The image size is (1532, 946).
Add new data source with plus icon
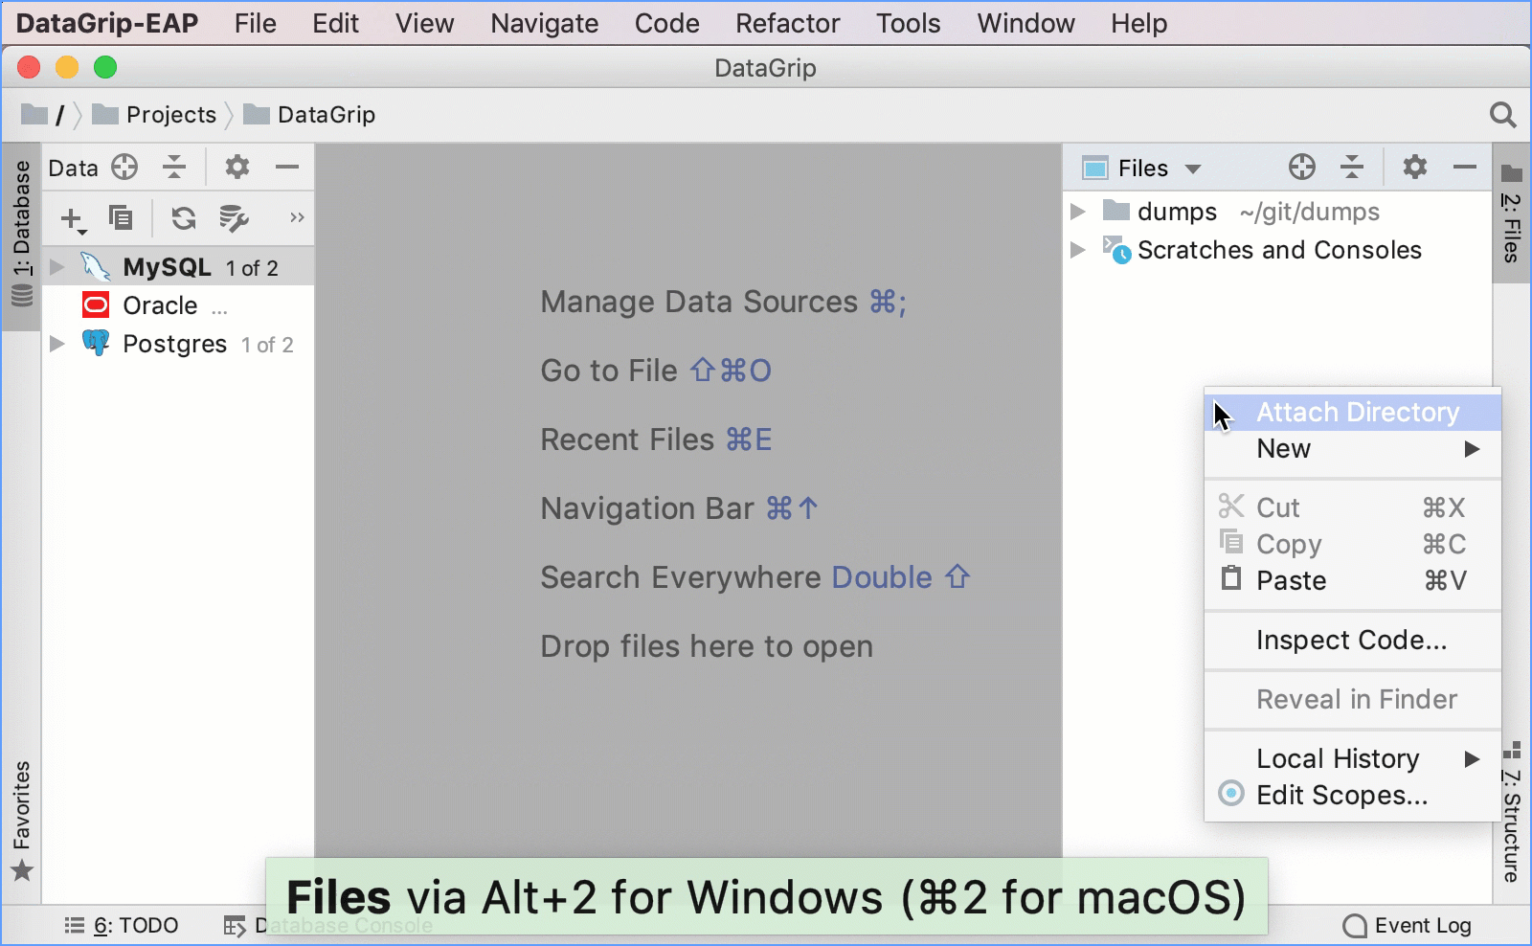tap(73, 219)
